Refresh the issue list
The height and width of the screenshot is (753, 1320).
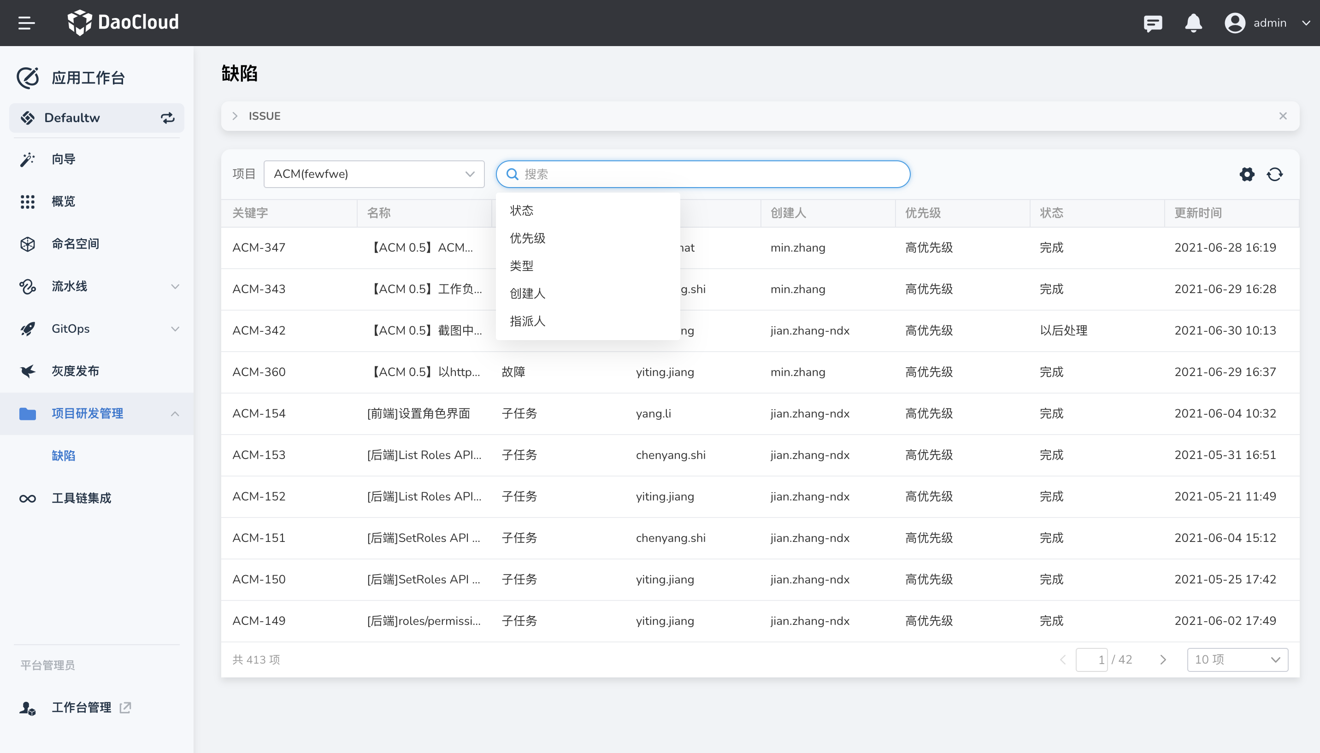tap(1274, 174)
